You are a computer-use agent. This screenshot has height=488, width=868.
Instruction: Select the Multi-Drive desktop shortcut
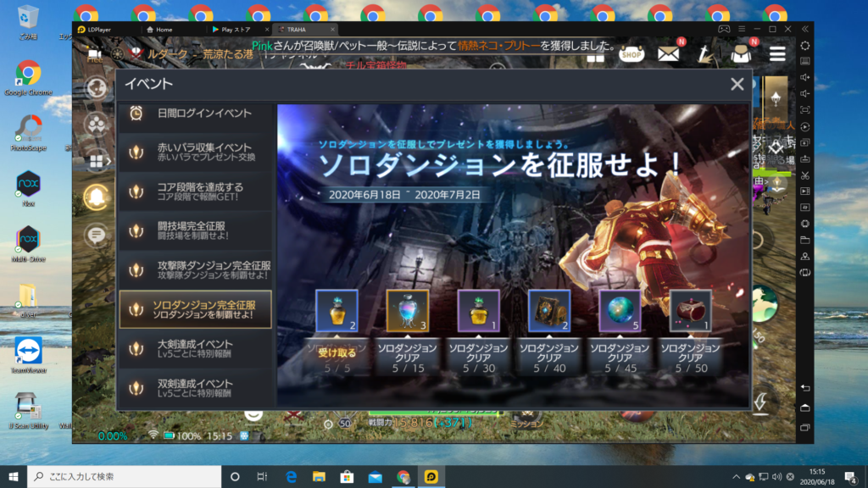pos(28,244)
